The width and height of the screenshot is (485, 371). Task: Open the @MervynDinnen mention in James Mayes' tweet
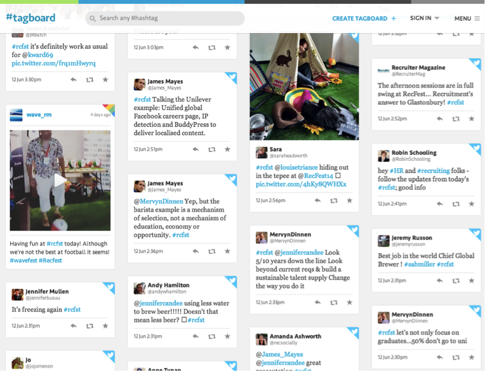pyautogui.click(x=158, y=201)
